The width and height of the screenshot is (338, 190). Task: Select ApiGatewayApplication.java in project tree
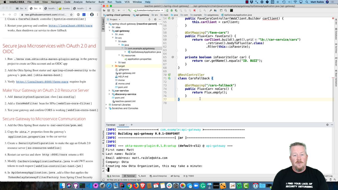pyautogui.click(x=144, y=52)
